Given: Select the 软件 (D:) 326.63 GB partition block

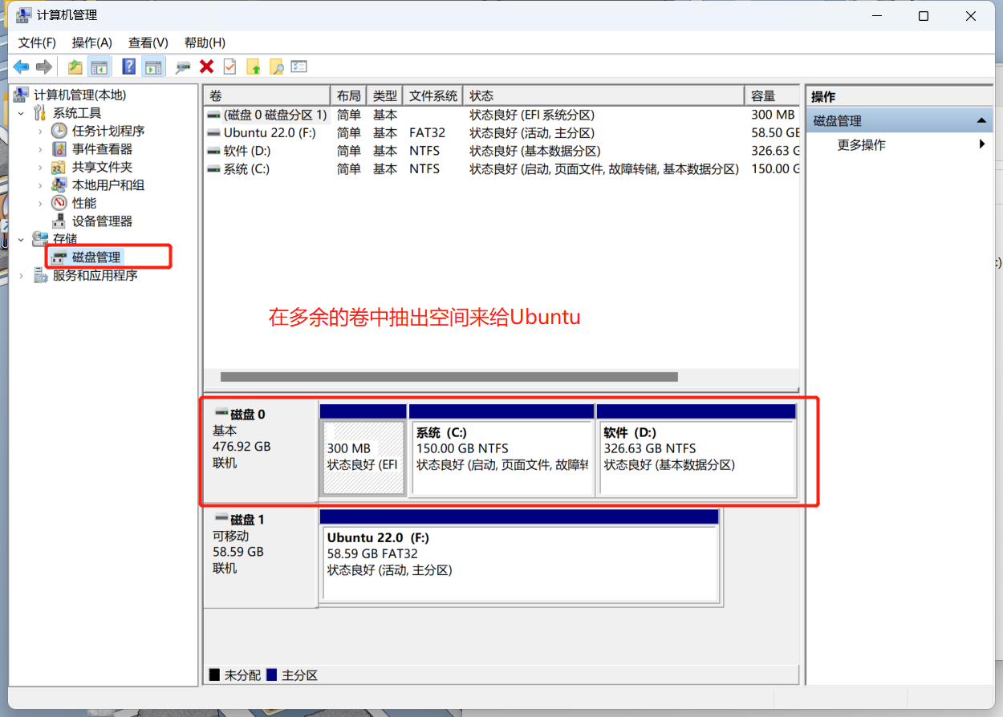Looking at the screenshot, I should coord(696,457).
